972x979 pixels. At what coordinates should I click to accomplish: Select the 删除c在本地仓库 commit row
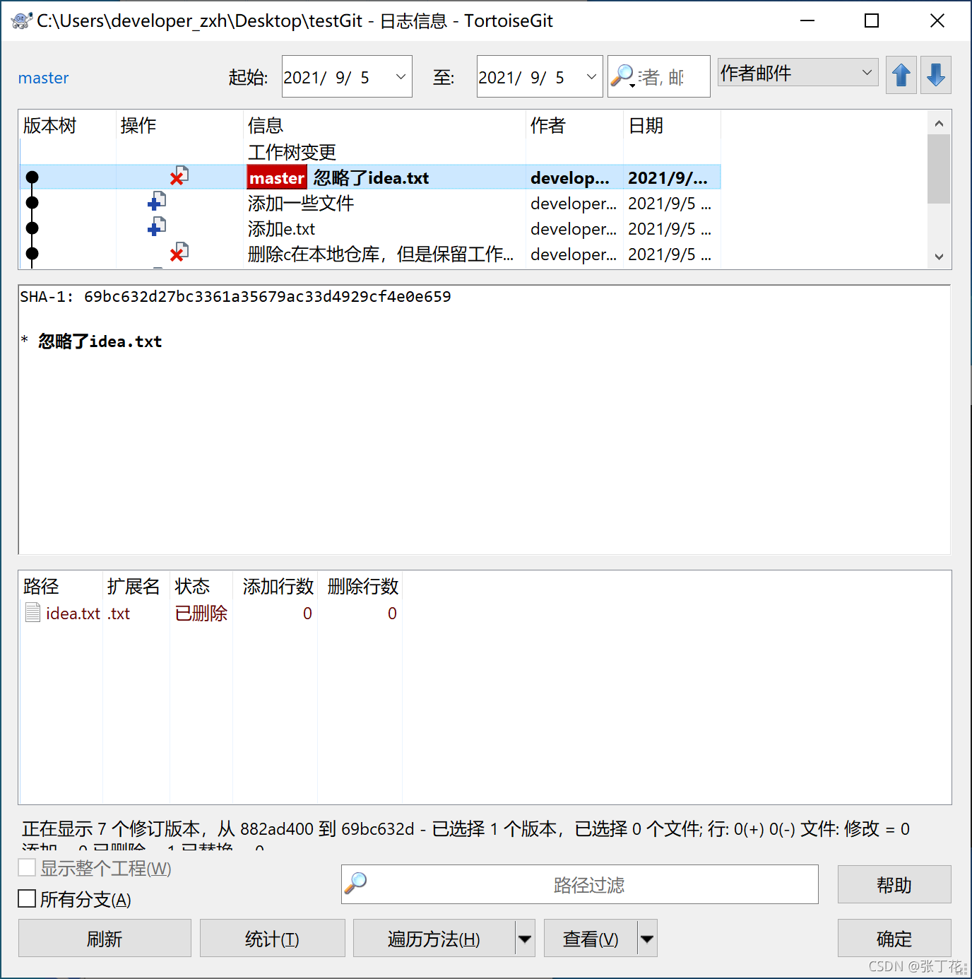click(370, 254)
